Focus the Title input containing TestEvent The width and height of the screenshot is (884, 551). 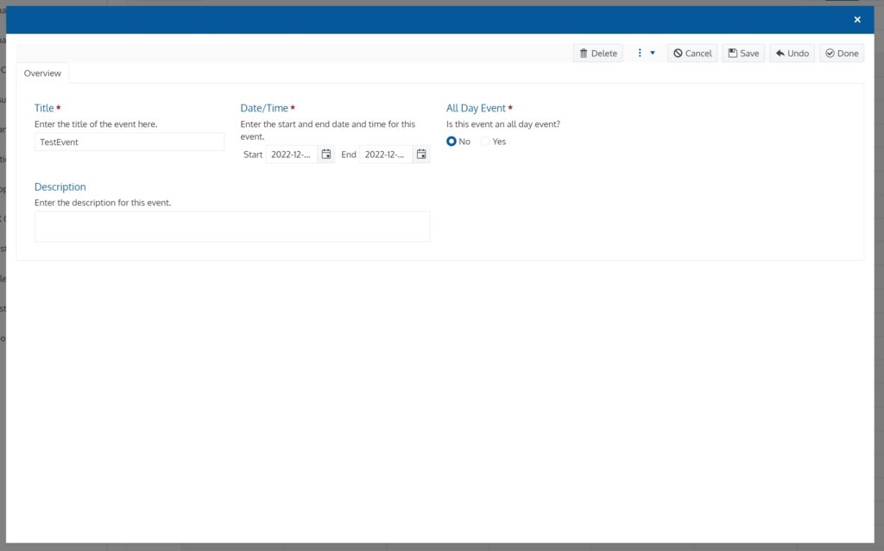pos(129,142)
